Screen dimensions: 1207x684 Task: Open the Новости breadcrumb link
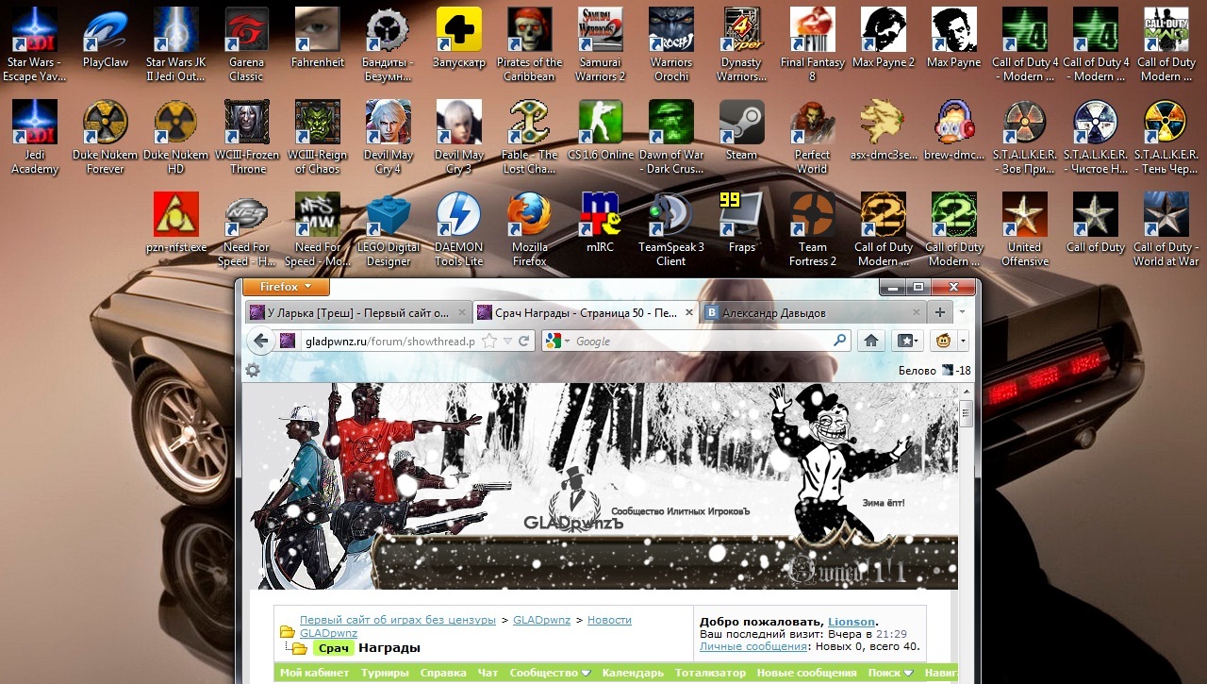(609, 620)
